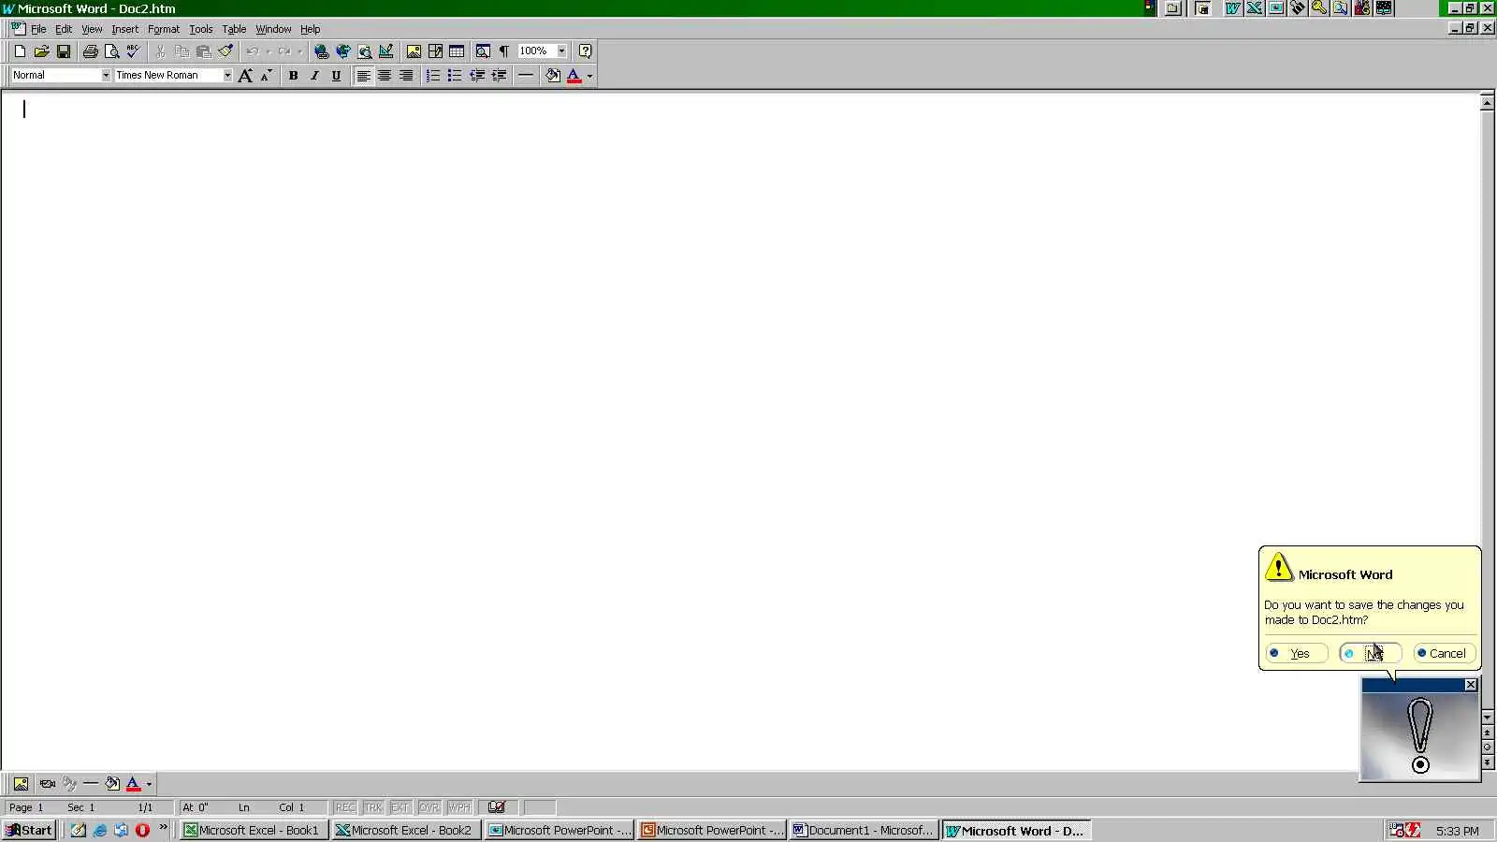This screenshot has width=1497, height=842.
Task: Toggle Underline formatting
Action: (336, 76)
